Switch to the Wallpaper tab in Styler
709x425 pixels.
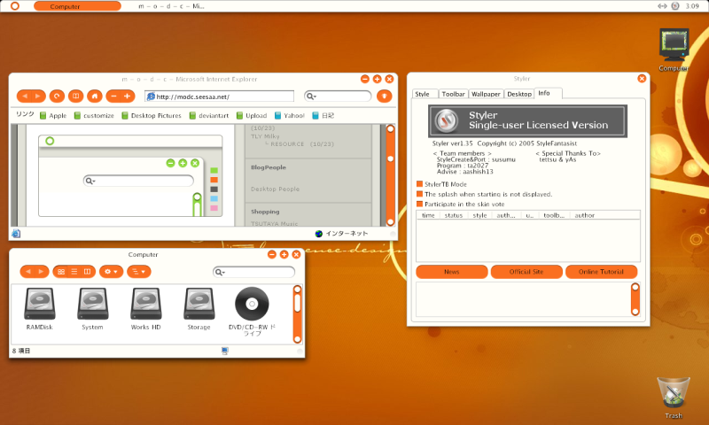point(486,94)
